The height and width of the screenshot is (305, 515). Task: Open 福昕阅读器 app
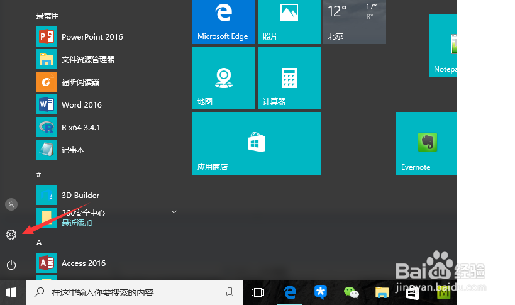[x=68, y=82]
